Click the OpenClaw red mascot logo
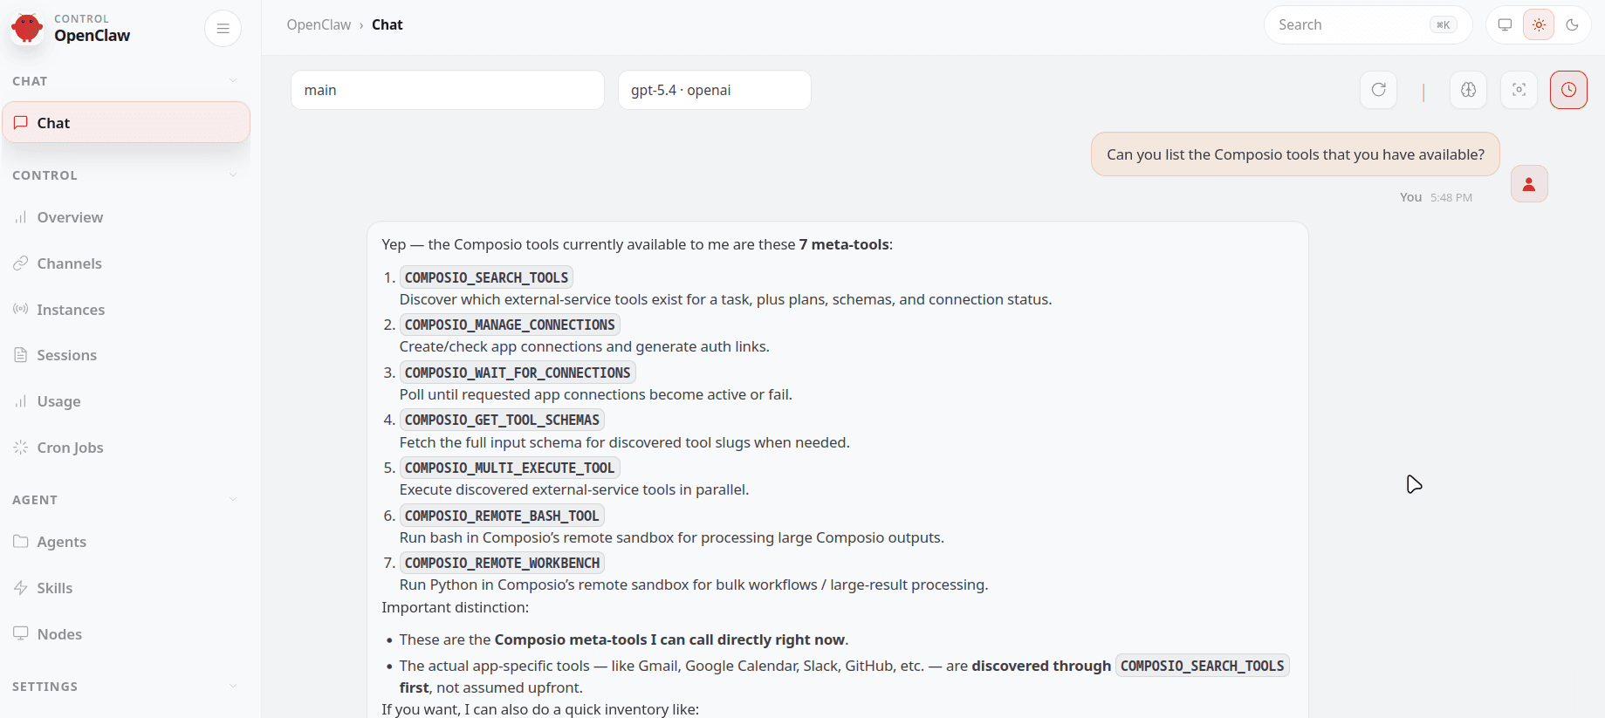Image resolution: width=1605 pixels, height=718 pixels. pyautogui.click(x=27, y=28)
